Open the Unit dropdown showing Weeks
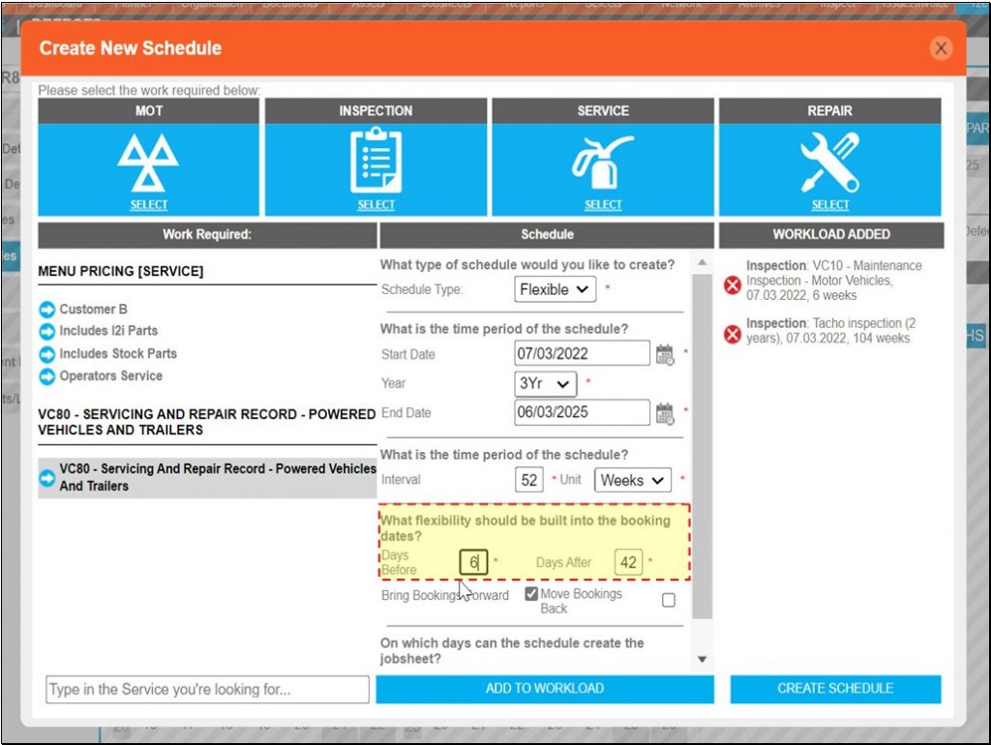 [632, 480]
